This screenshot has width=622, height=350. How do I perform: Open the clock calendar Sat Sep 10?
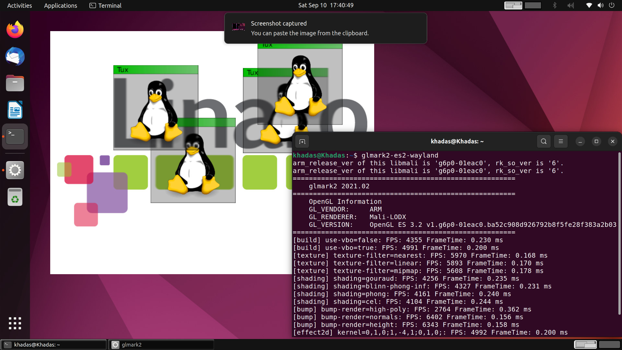point(326,5)
